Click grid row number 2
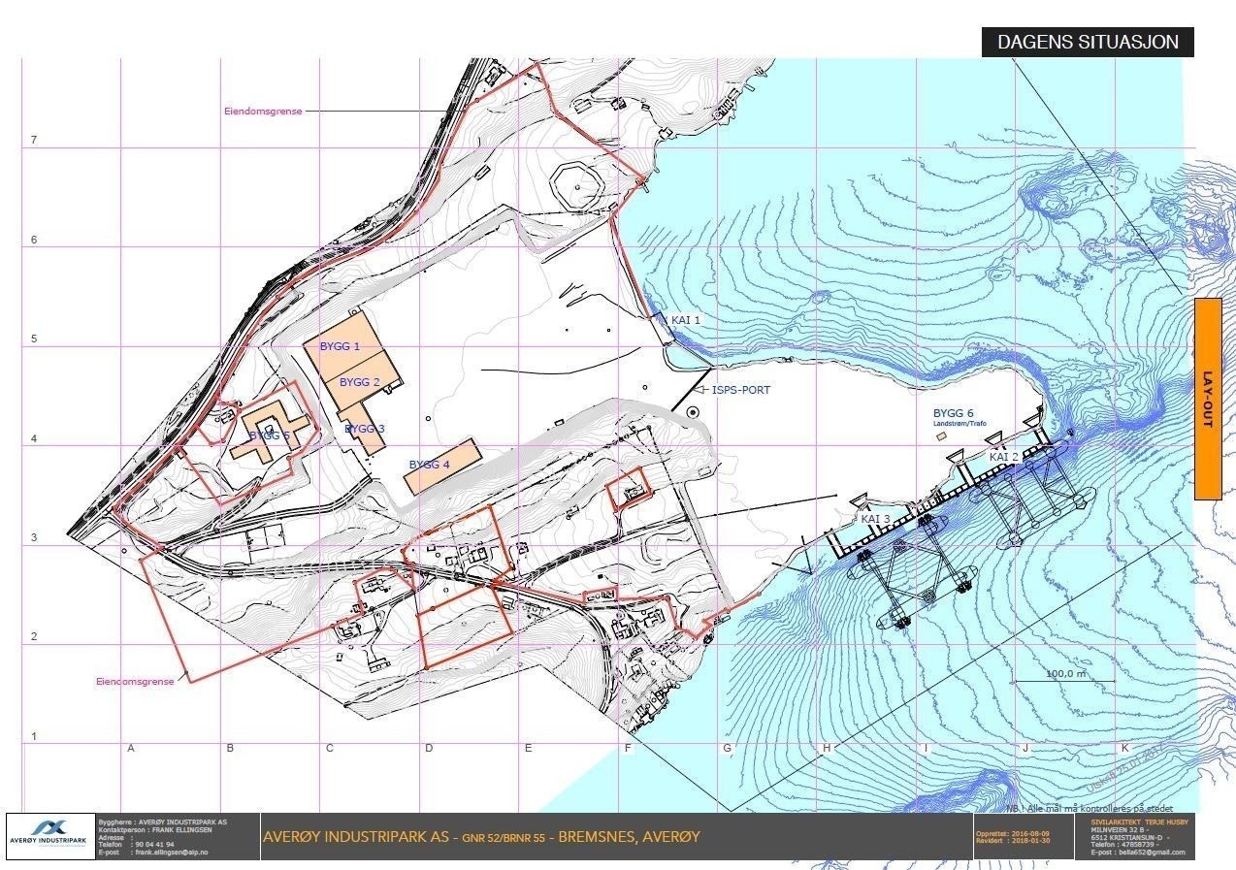 tap(33, 637)
